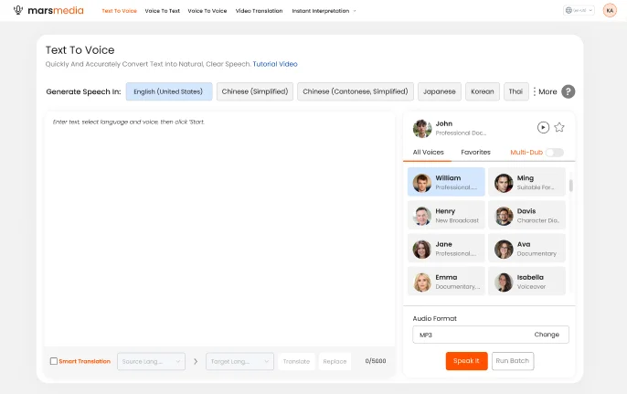Switch to the Favorites tab
627x394 pixels.
click(x=475, y=153)
